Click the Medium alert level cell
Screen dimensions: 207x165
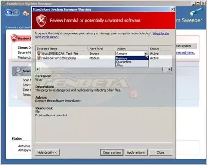tap(94, 58)
